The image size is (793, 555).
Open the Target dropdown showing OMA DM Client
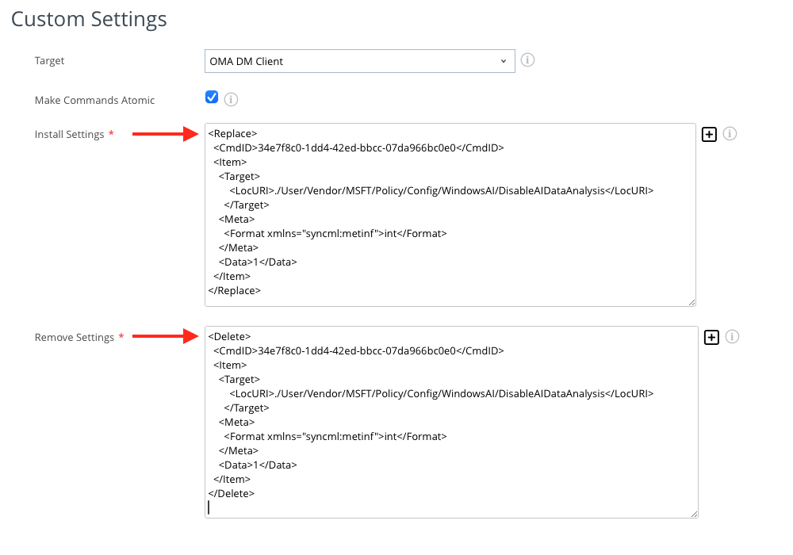358,61
